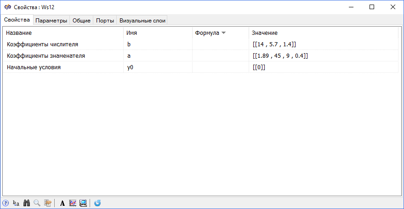Click the help question mark icon
Image resolution: width=404 pixels, height=209 pixels.
tap(6, 203)
